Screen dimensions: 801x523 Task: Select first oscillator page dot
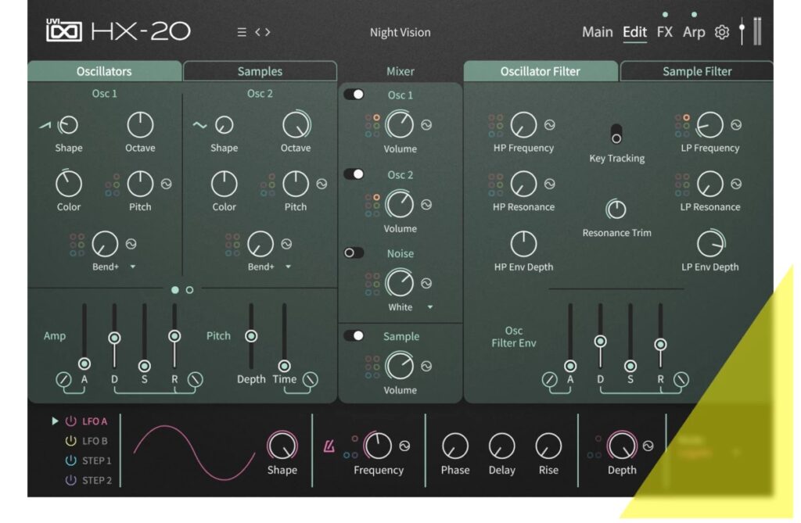pyautogui.click(x=175, y=290)
